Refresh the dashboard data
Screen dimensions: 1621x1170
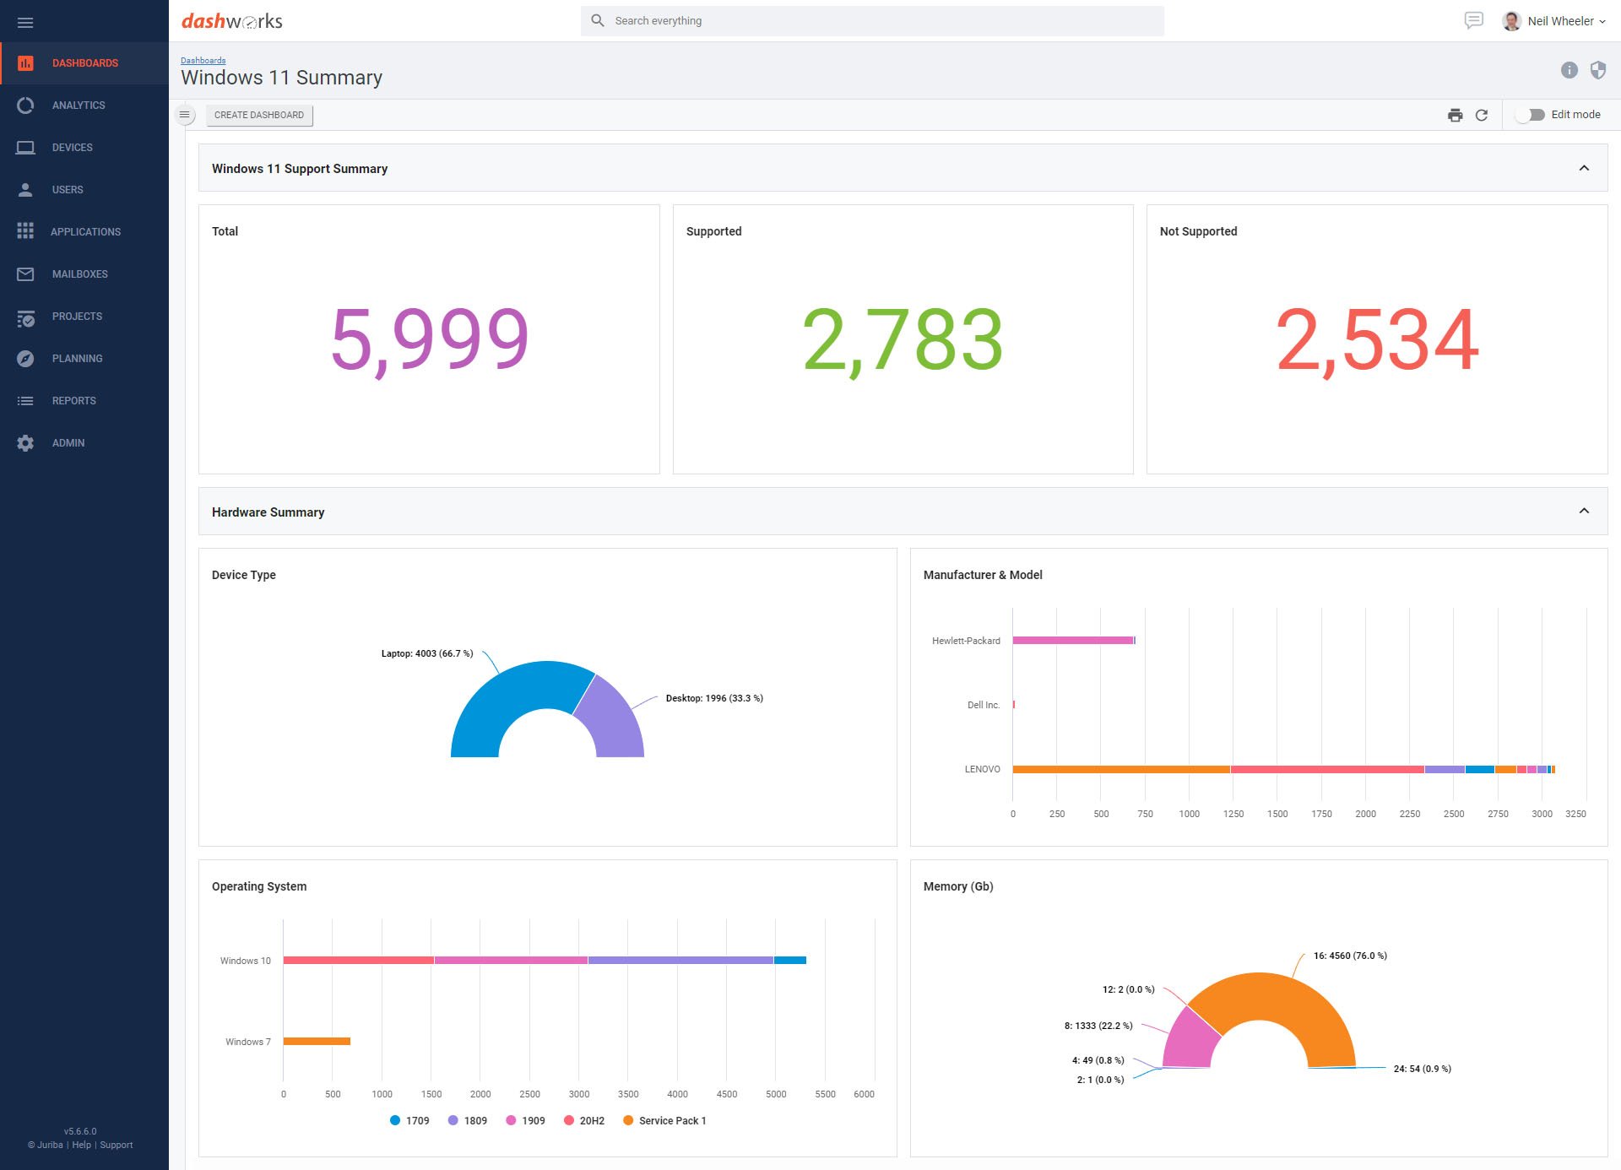[1482, 115]
